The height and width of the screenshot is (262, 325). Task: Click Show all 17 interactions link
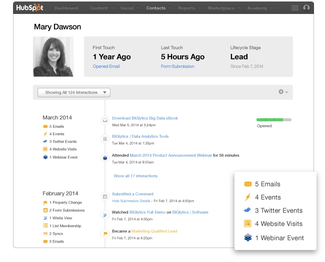click(x=135, y=176)
